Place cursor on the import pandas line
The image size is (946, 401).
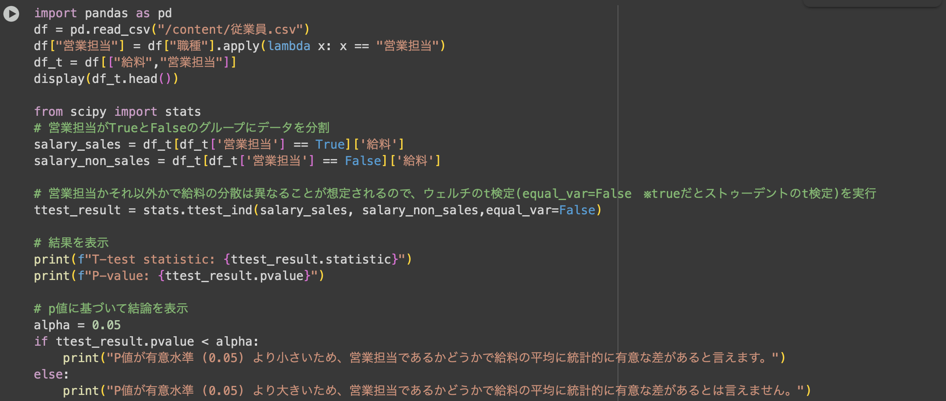tap(102, 13)
